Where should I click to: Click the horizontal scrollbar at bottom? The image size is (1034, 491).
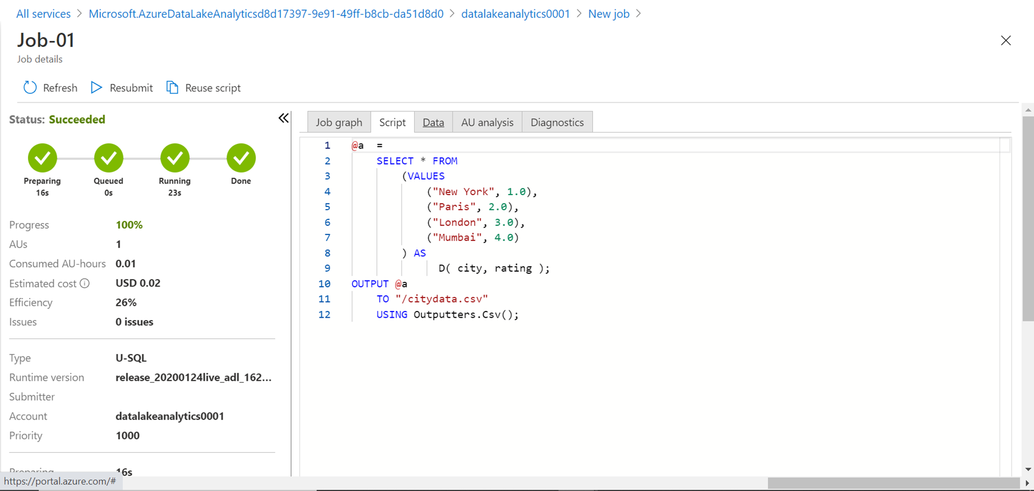pyautogui.click(x=893, y=483)
